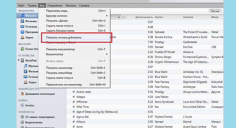Open the Магазин menu
236x128 pixels.
pos(71,6)
